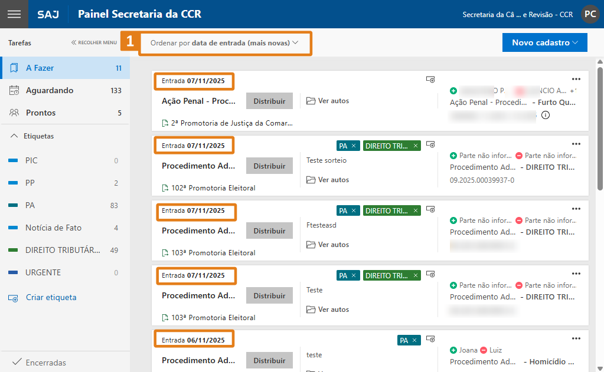
Task: Click add-tag icon on first Ação Penal card
Action: click(x=430, y=80)
